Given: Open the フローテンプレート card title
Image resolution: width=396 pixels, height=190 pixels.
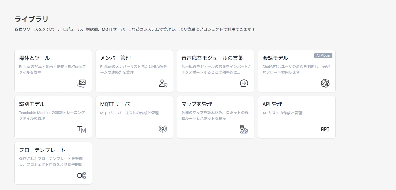Looking at the screenshot, I should click(42, 150).
